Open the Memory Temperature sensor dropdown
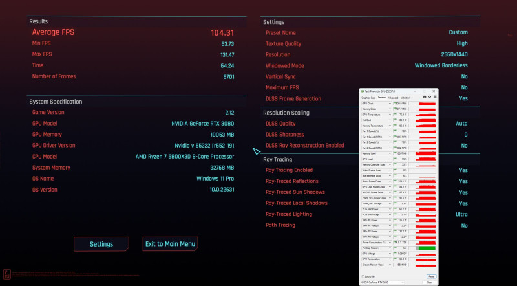 coord(390,126)
